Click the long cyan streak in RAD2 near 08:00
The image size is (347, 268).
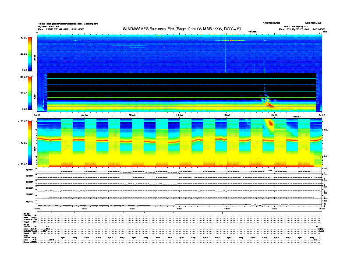(150, 47)
